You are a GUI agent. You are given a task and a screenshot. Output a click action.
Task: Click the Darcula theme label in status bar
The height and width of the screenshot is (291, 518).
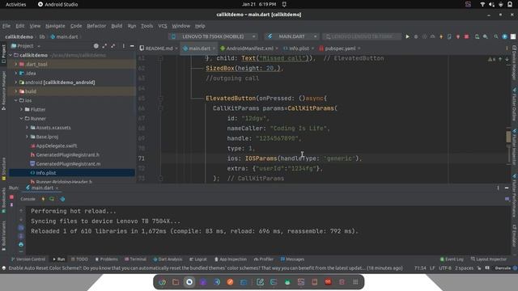(503, 268)
